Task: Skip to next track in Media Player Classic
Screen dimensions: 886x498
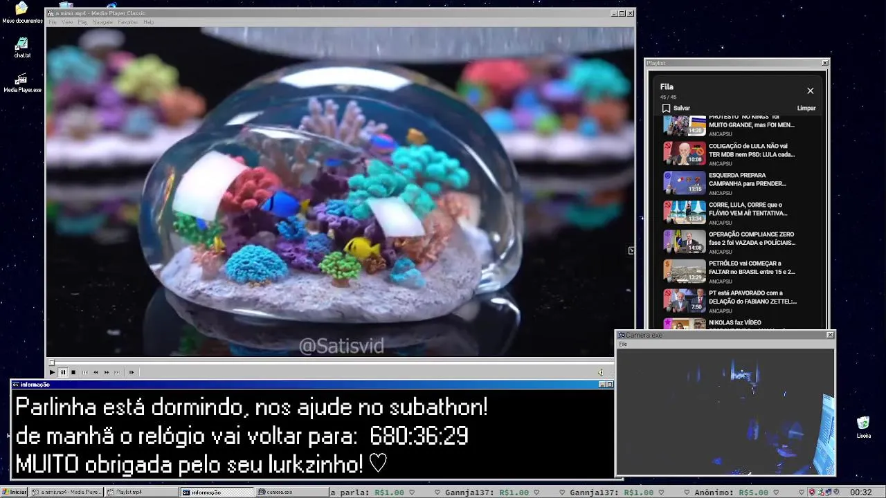Action: click(x=116, y=372)
